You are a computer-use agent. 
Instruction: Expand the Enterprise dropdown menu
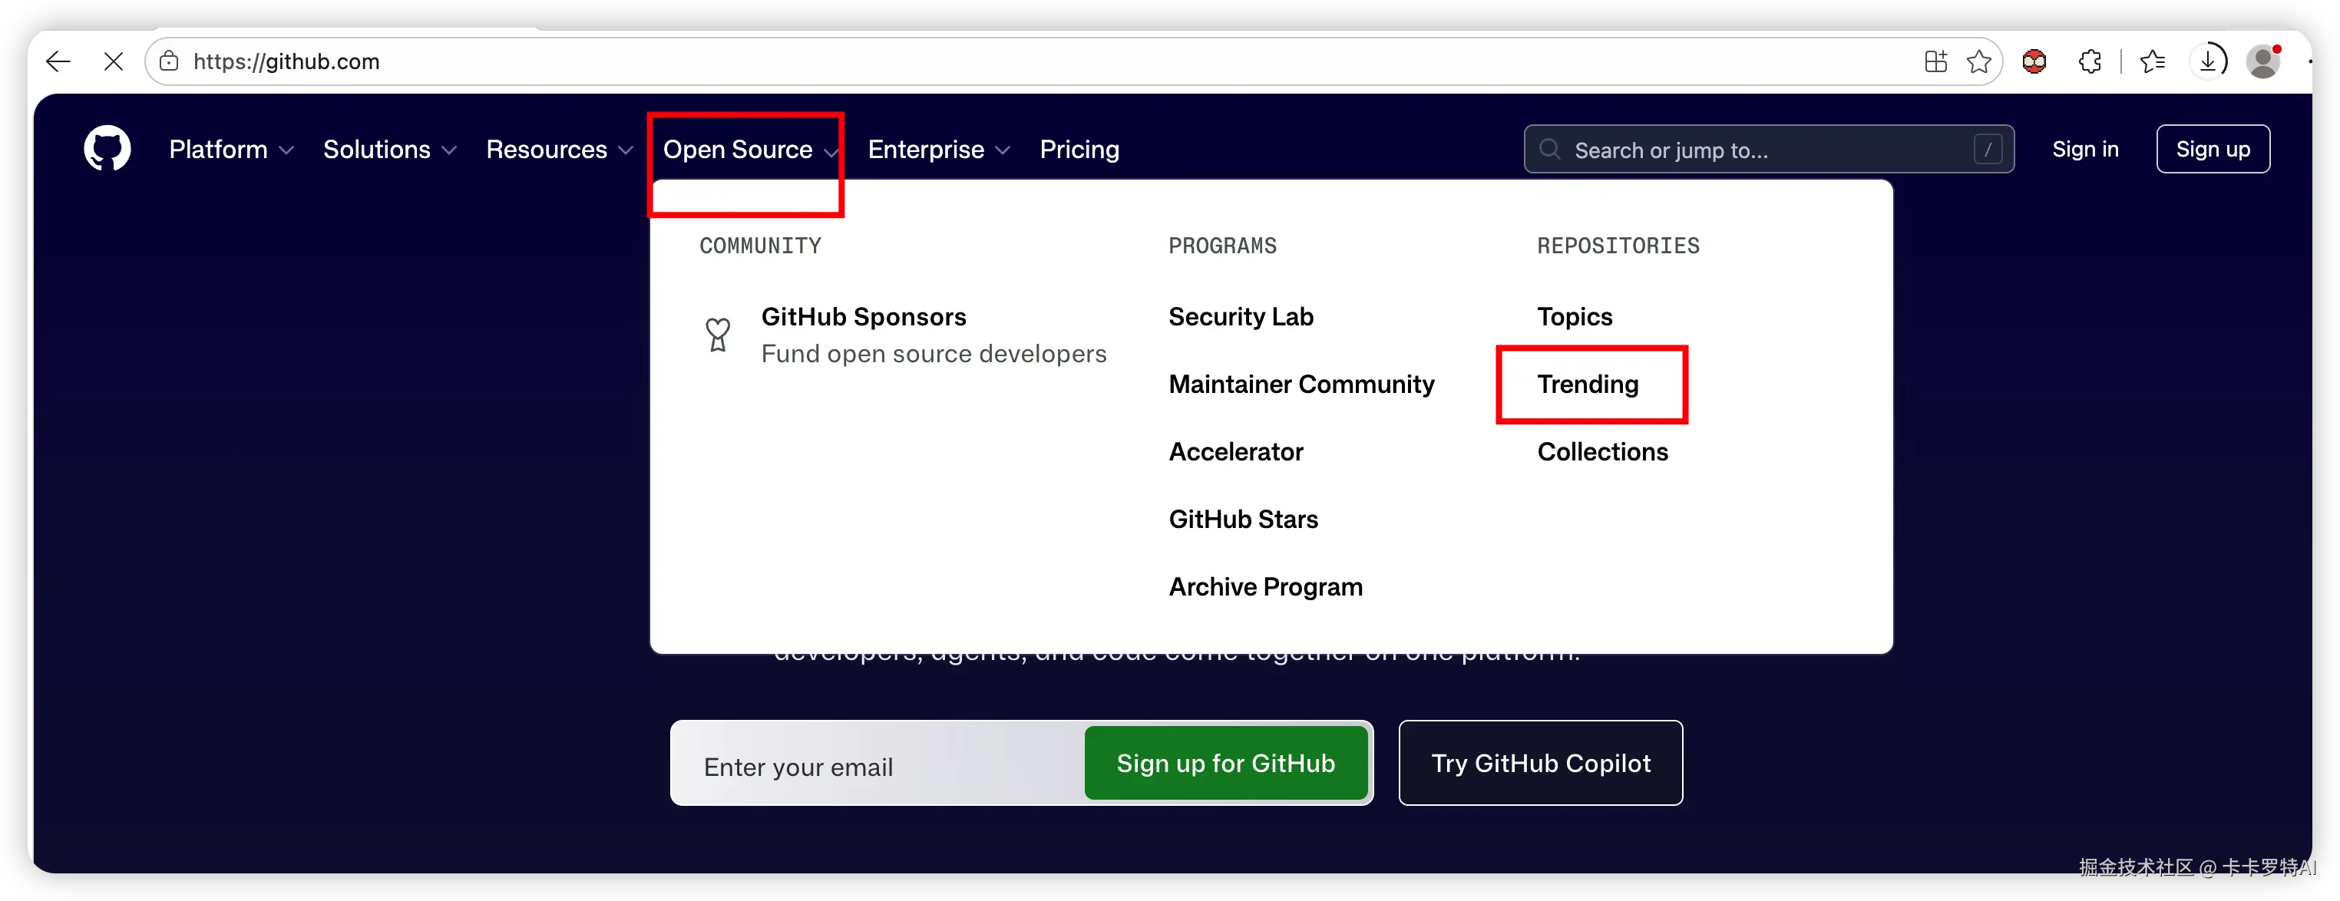(x=938, y=149)
